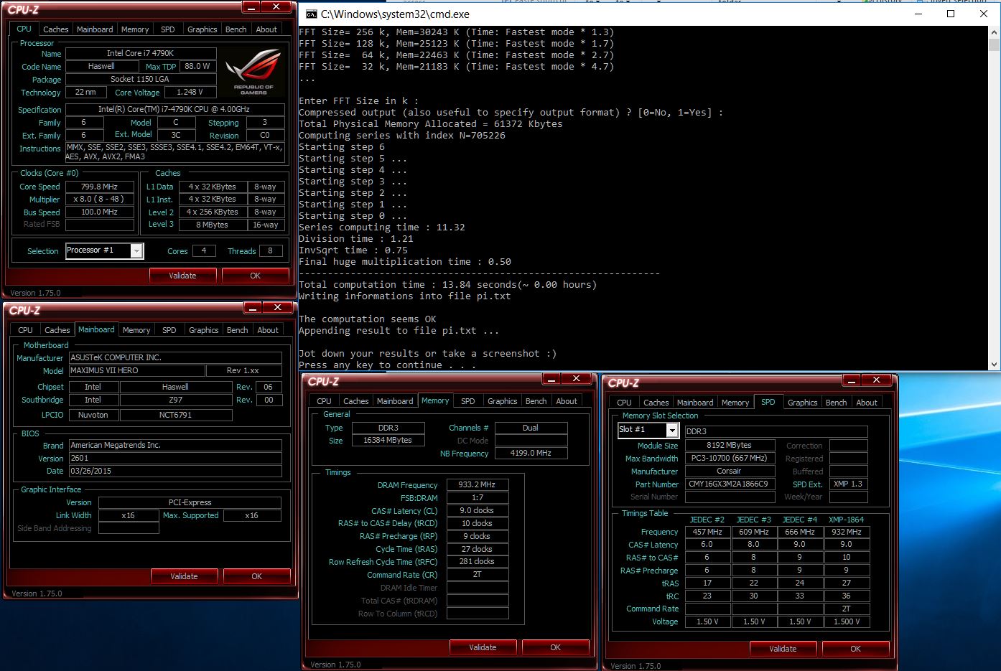Click bus speed value '100.0 MHz'
1001x671 pixels.
point(100,212)
